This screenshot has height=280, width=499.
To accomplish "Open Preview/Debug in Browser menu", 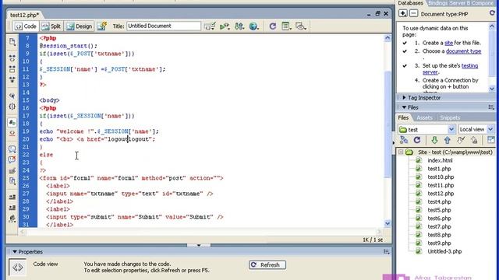I will click(225, 26).
